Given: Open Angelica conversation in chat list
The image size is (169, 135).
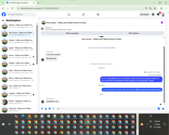Looking at the screenshot, I should pos(18,94).
